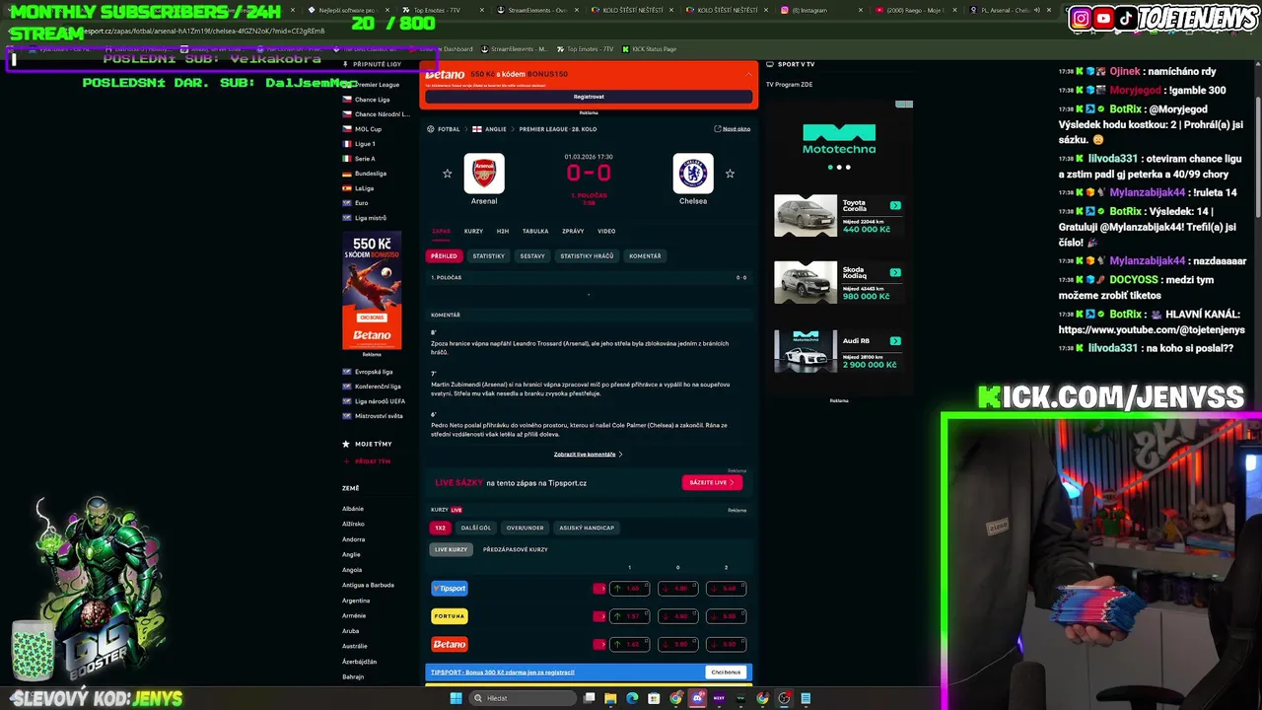Screen dimensions: 1262x710
Task: Click ANGLIE in the breadcrumb
Action: (x=495, y=129)
